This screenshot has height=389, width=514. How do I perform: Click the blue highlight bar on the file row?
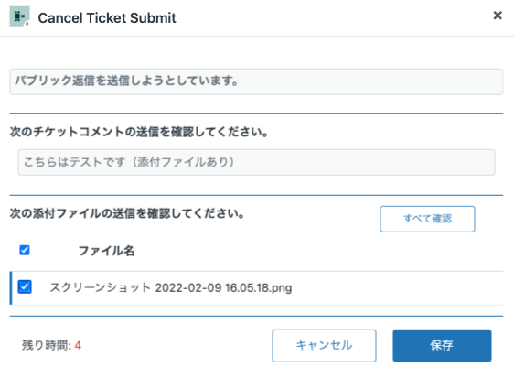coord(11,288)
